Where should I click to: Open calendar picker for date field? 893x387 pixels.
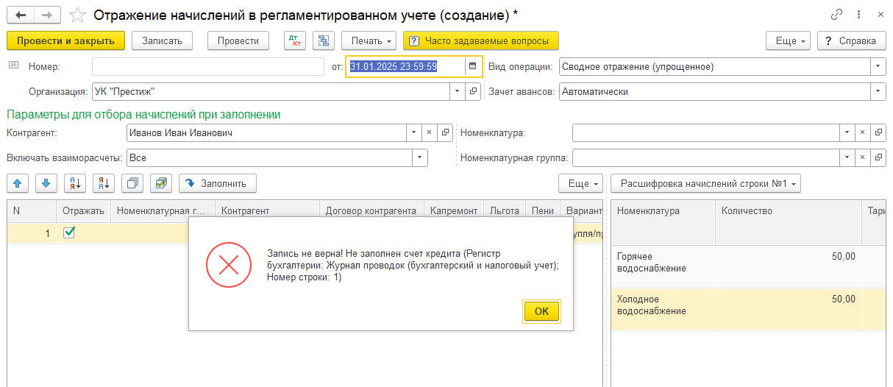coord(473,67)
